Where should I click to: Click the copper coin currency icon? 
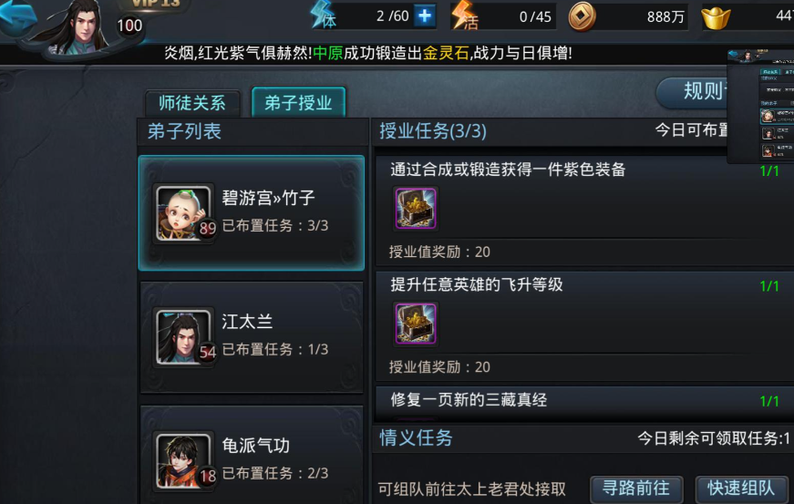coord(582,16)
